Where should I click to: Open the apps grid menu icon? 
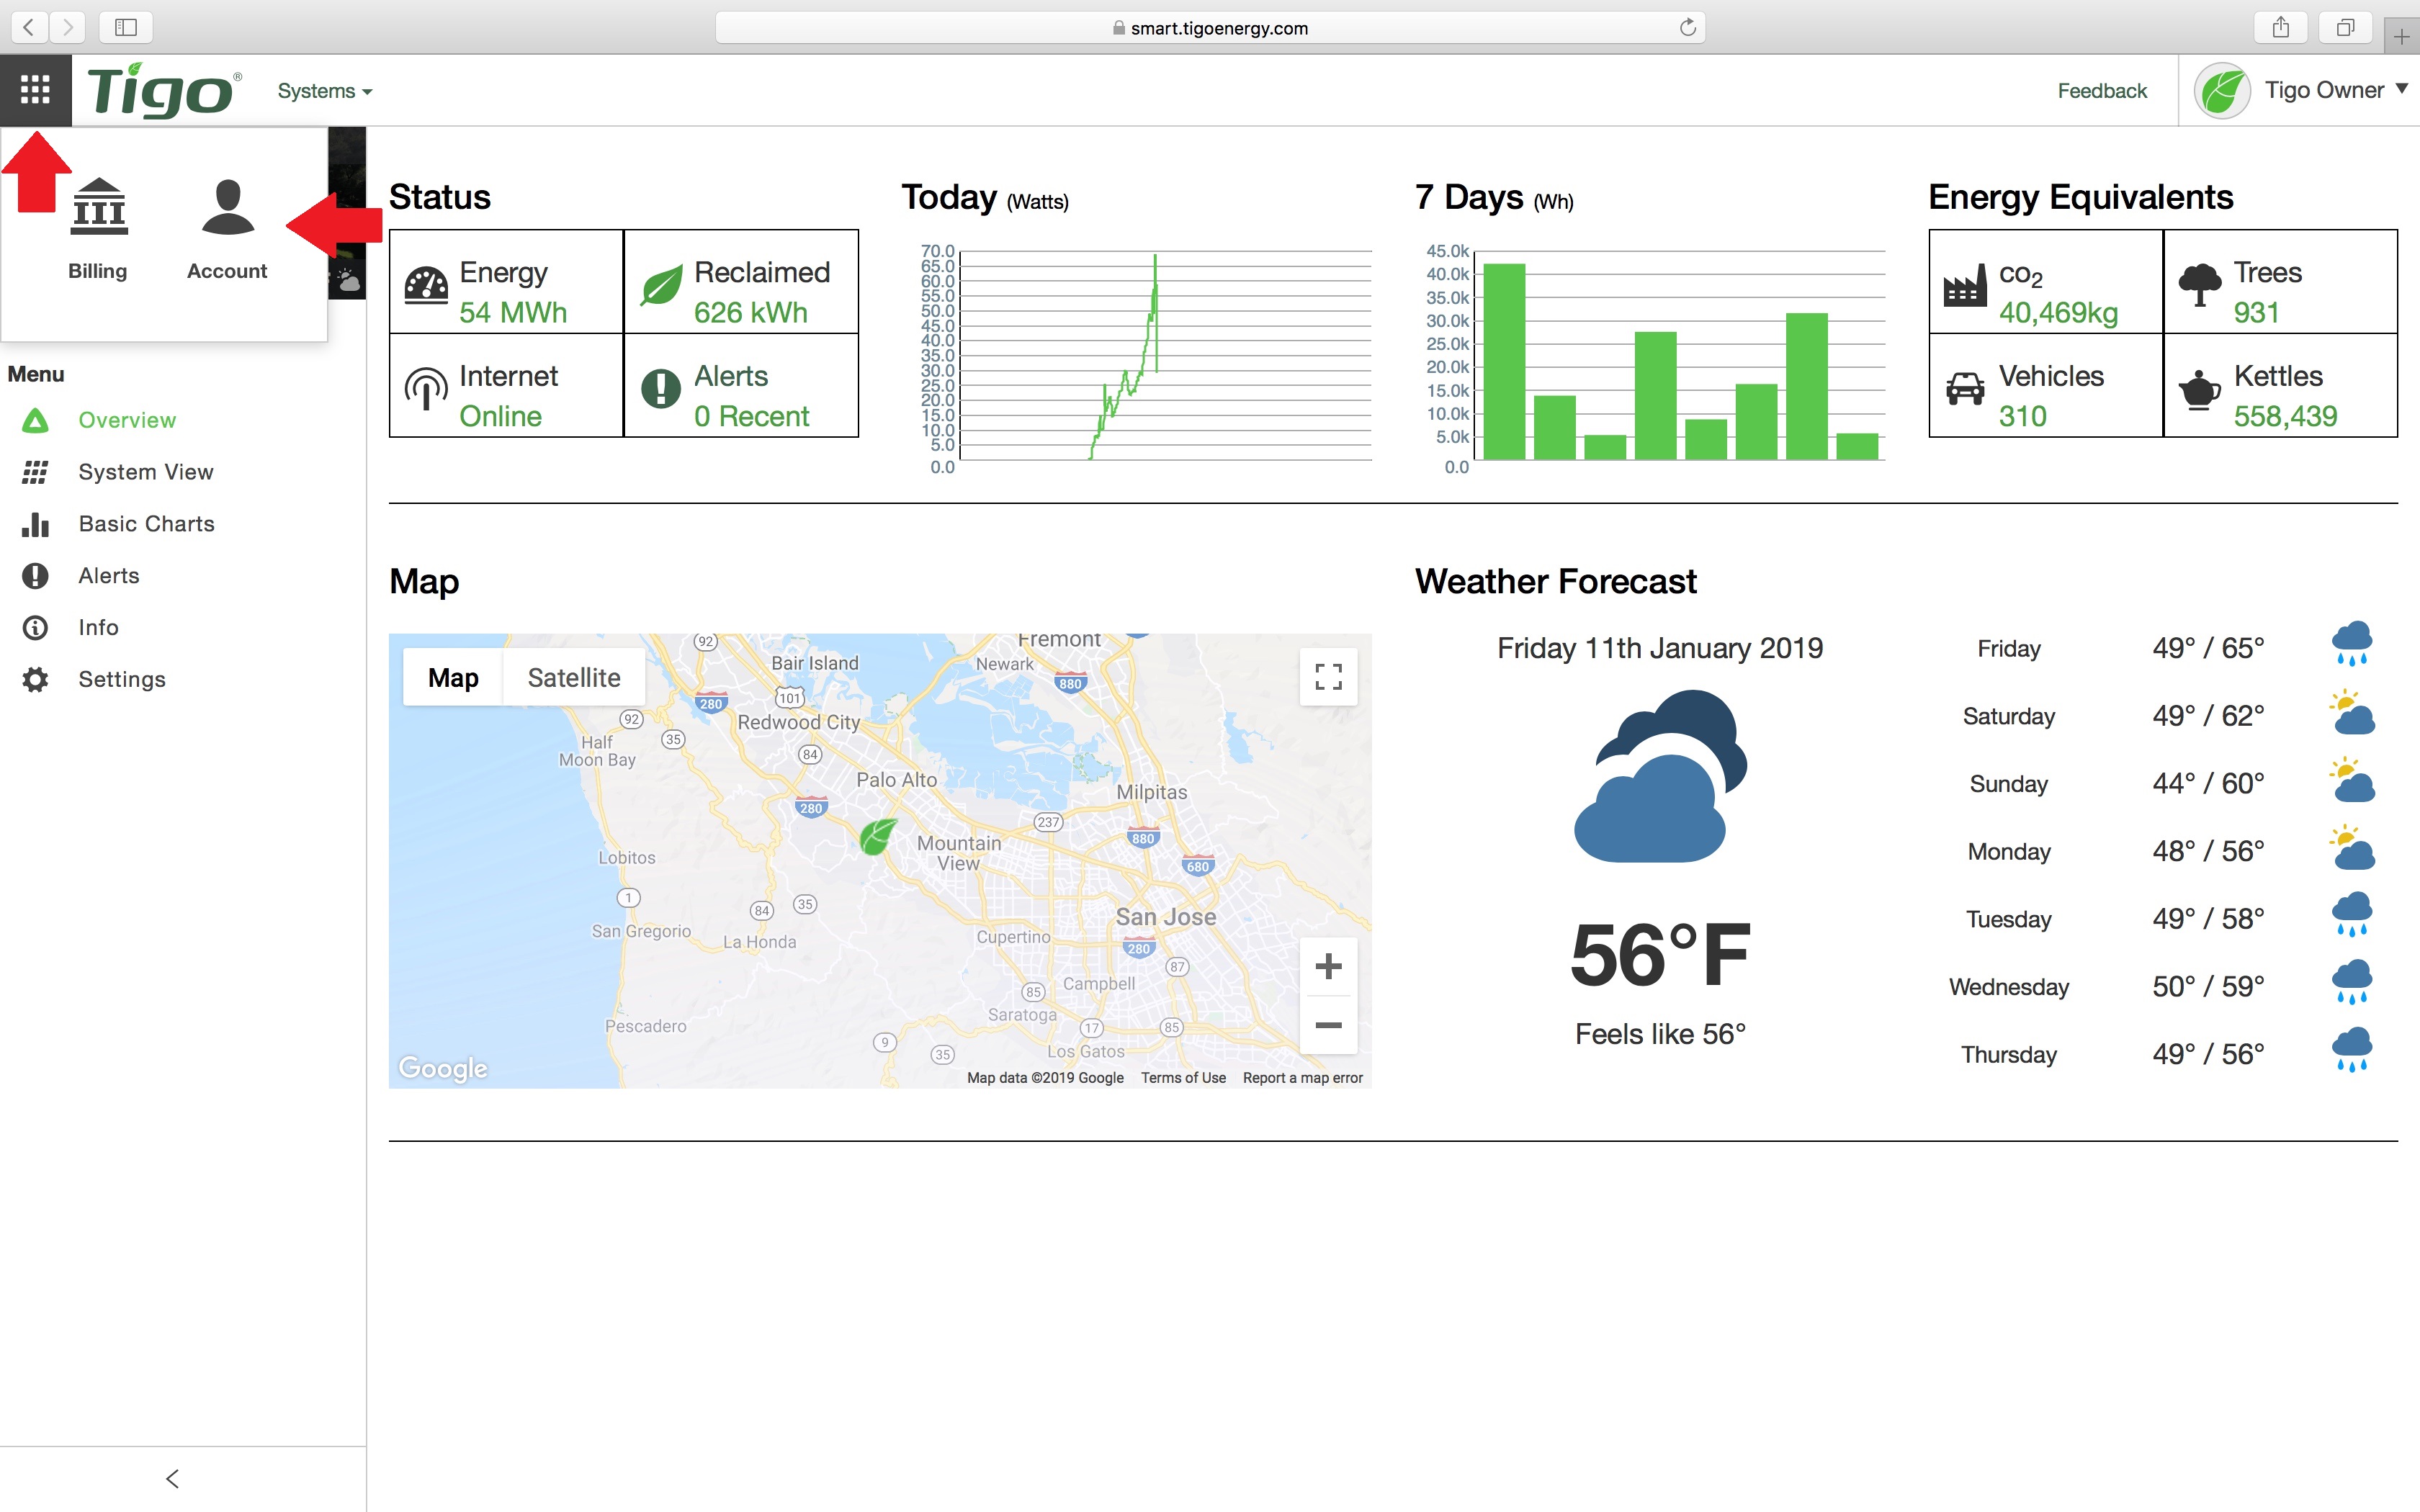click(x=35, y=90)
